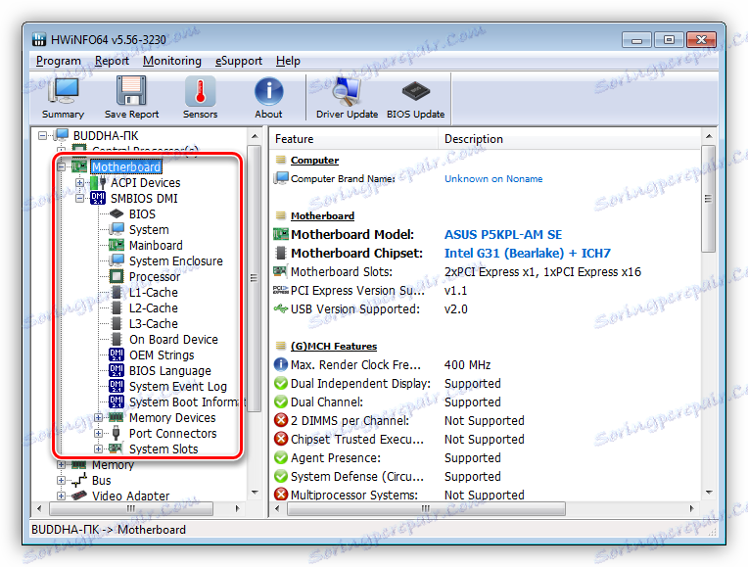This screenshot has width=748, height=567.
Task: Collapse the BUDDHA-ПК root node
Action: pyautogui.click(x=42, y=135)
